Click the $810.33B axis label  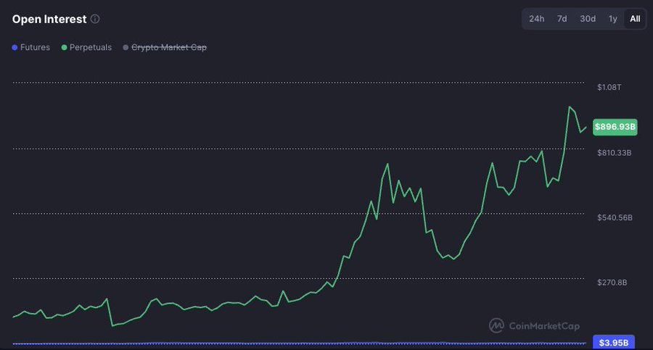tap(615, 153)
